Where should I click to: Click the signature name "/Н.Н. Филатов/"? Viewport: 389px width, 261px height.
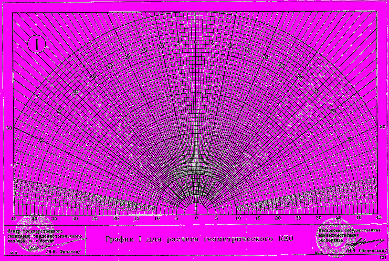[64, 252]
